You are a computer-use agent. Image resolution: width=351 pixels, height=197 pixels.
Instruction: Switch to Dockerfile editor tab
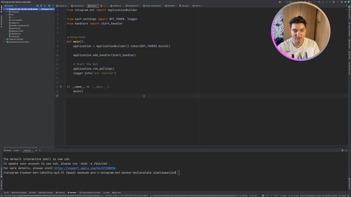[171, 6]
